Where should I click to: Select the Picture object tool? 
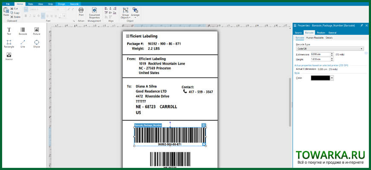(x=36, y=31)
